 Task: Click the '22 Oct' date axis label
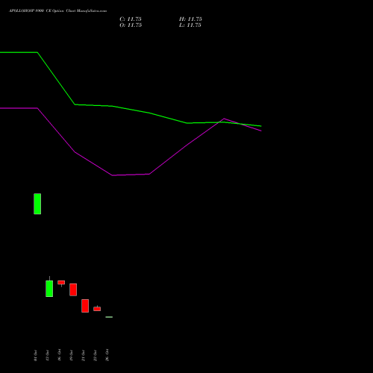pyautogui.click(x=95, y=355)
